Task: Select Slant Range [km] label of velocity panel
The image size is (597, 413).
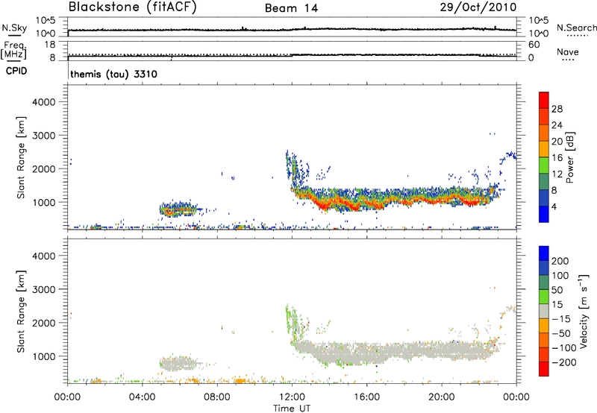Action: (x=21, y=311)
